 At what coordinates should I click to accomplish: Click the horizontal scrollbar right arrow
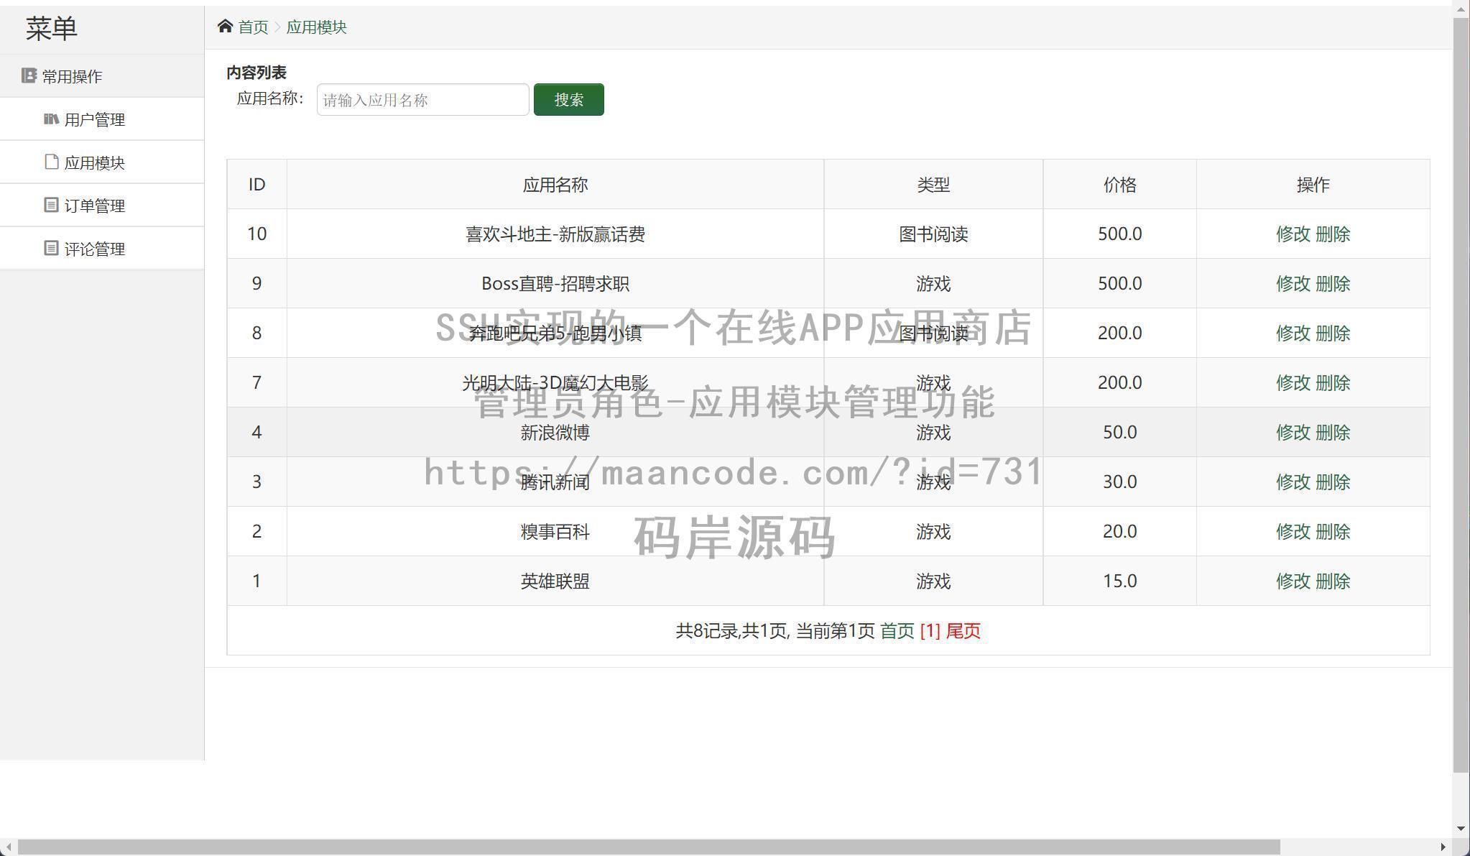point(1443,847)
